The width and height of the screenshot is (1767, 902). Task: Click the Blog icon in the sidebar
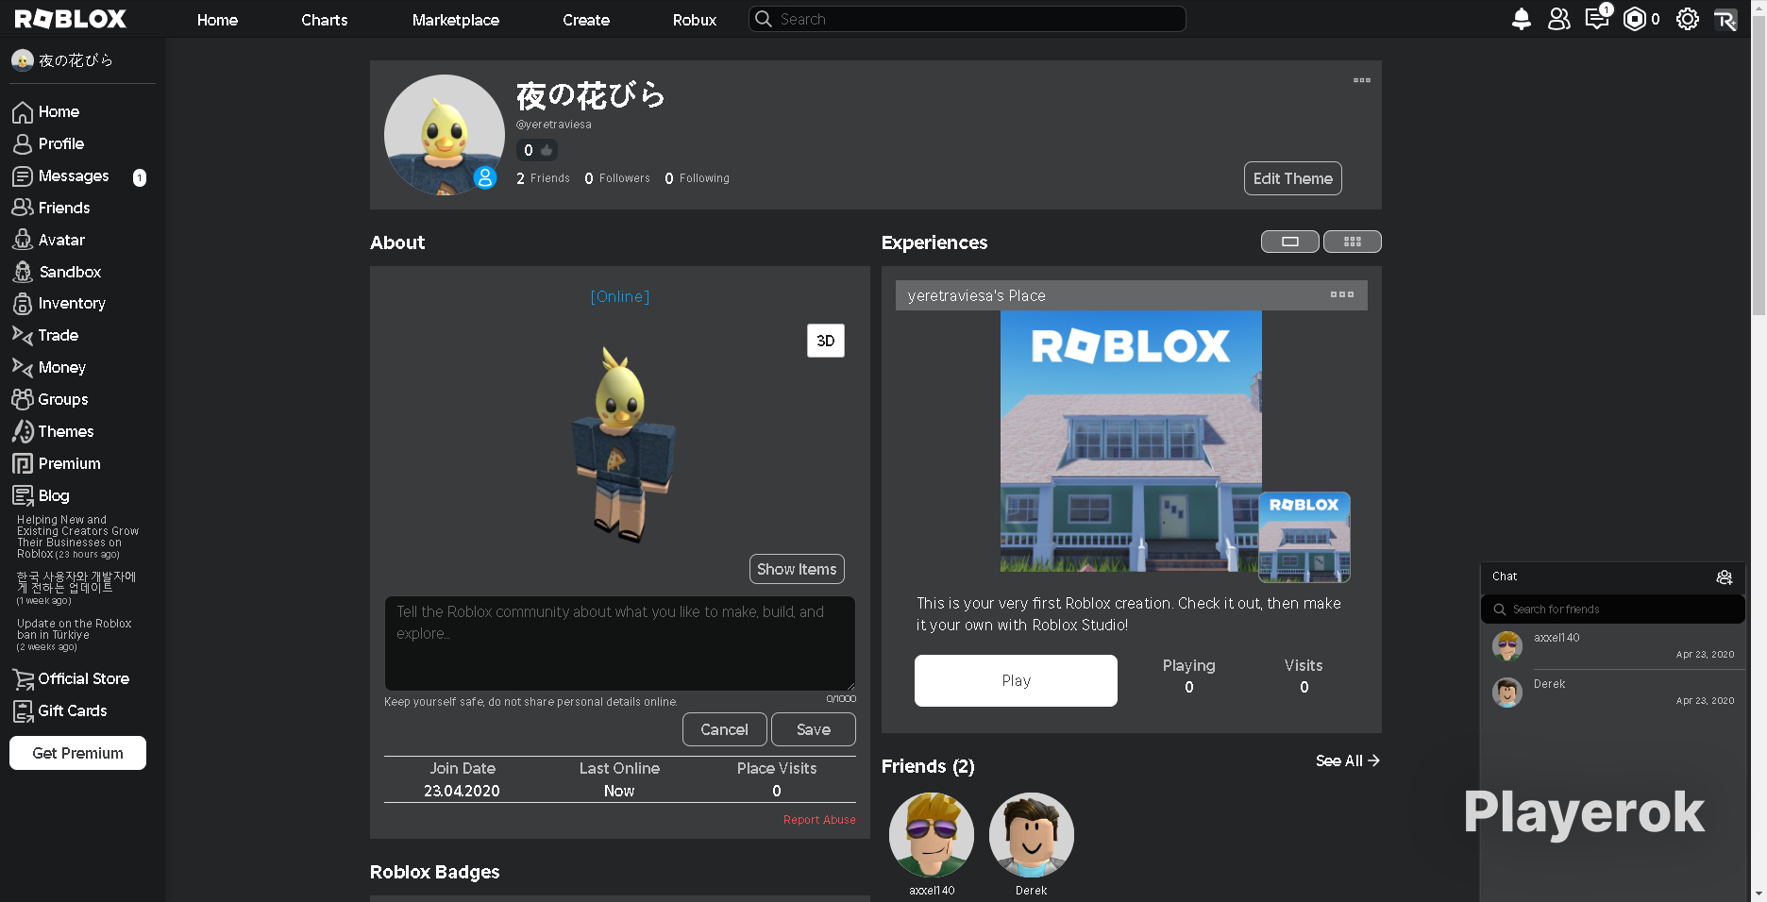pyautogui.click(x=23, y=495)
